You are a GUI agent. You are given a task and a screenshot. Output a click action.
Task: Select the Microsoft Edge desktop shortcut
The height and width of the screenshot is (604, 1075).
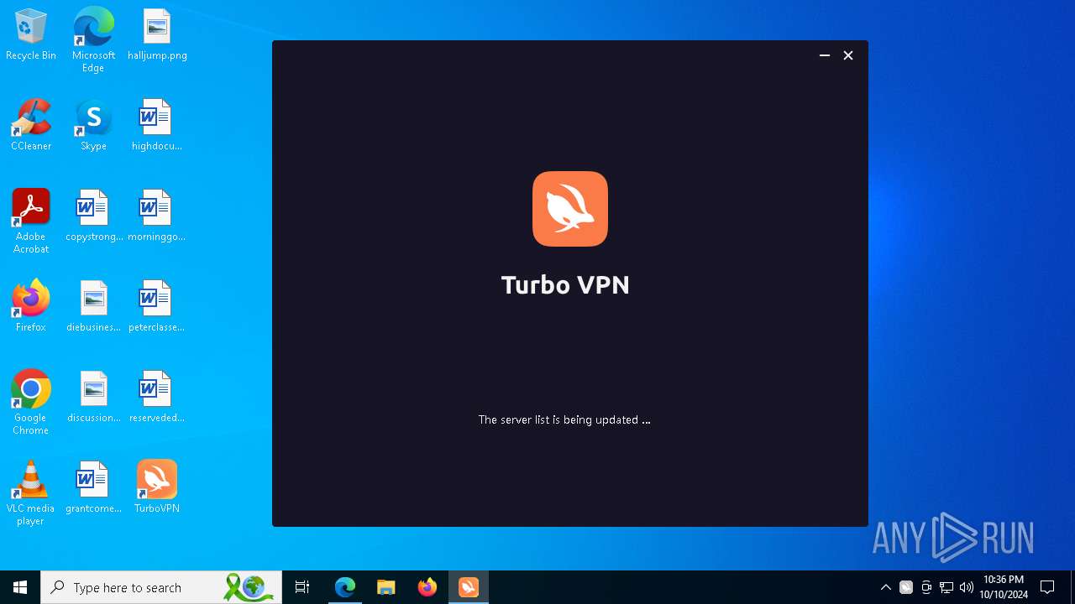tap(93, 40)
